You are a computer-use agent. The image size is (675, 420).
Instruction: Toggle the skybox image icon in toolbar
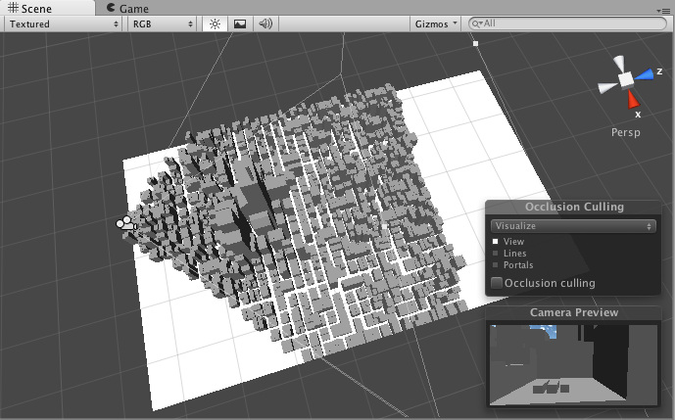tap(240, 23)
